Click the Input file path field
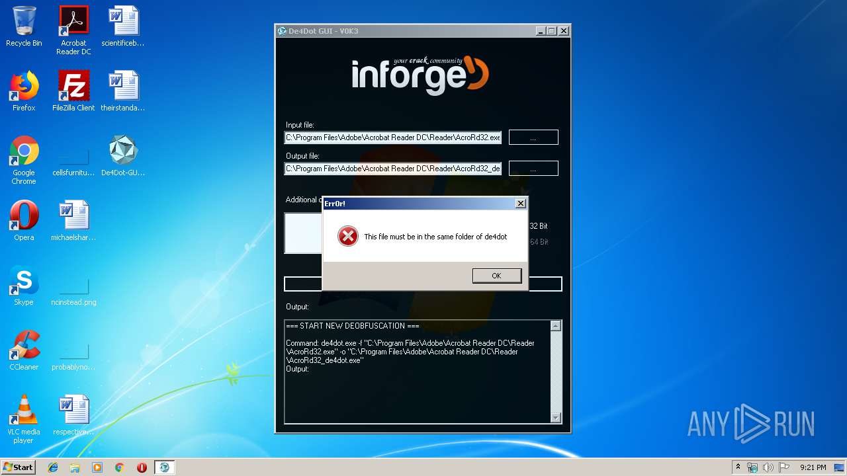 pyautogui.click(x=393, y=138)
